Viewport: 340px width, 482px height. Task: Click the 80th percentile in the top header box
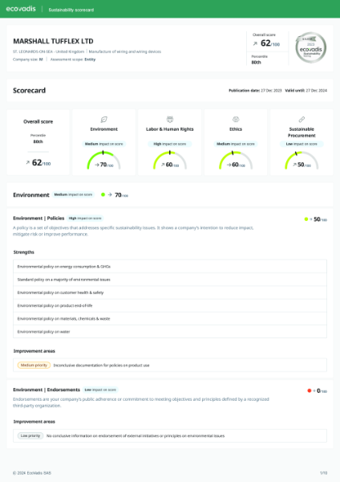pos(257,62)
